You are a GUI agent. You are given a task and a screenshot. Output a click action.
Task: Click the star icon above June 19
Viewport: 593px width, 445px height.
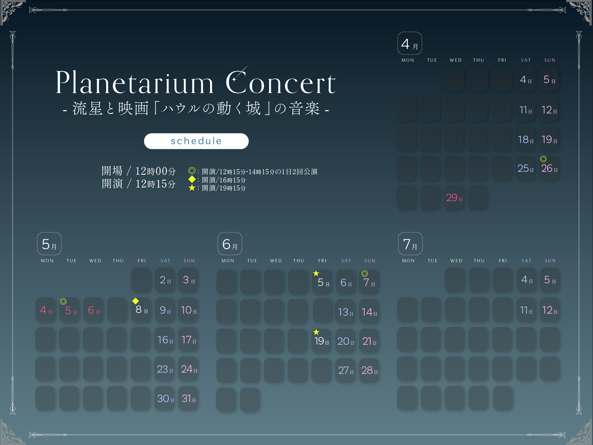click(x=316, y=332)
